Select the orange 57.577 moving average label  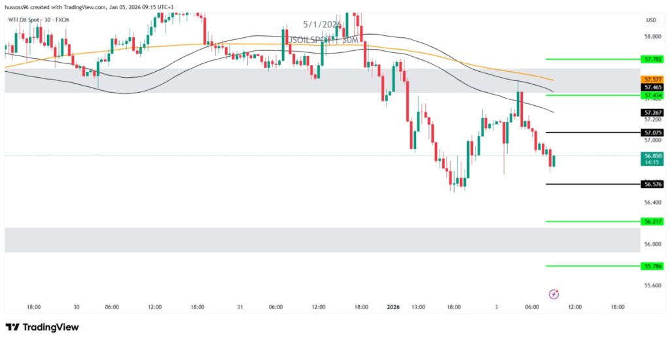coord(652,79)
